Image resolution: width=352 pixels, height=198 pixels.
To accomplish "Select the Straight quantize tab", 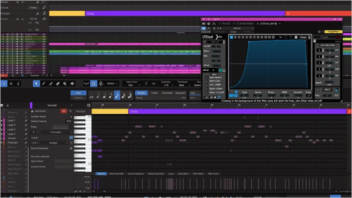I will tap(141, 93).
